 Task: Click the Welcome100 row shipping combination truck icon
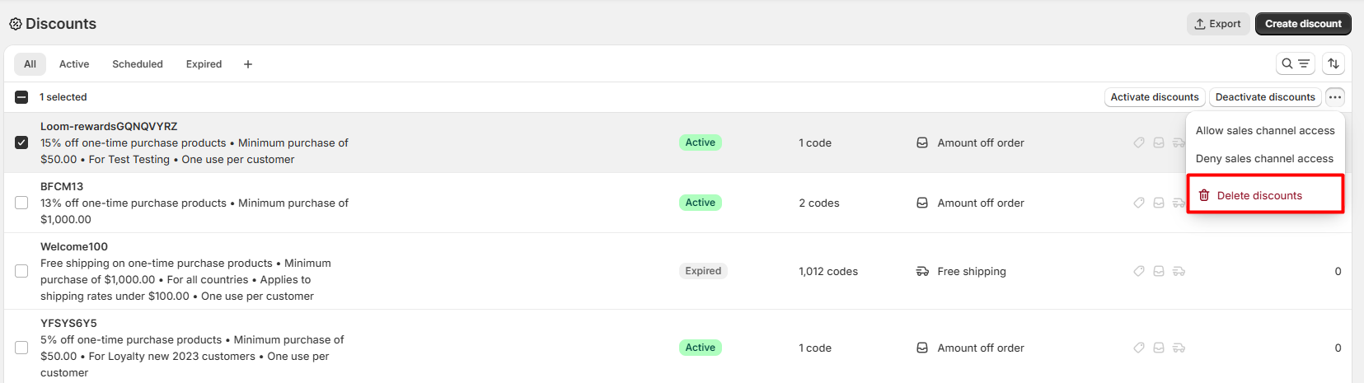point(1179,271)
